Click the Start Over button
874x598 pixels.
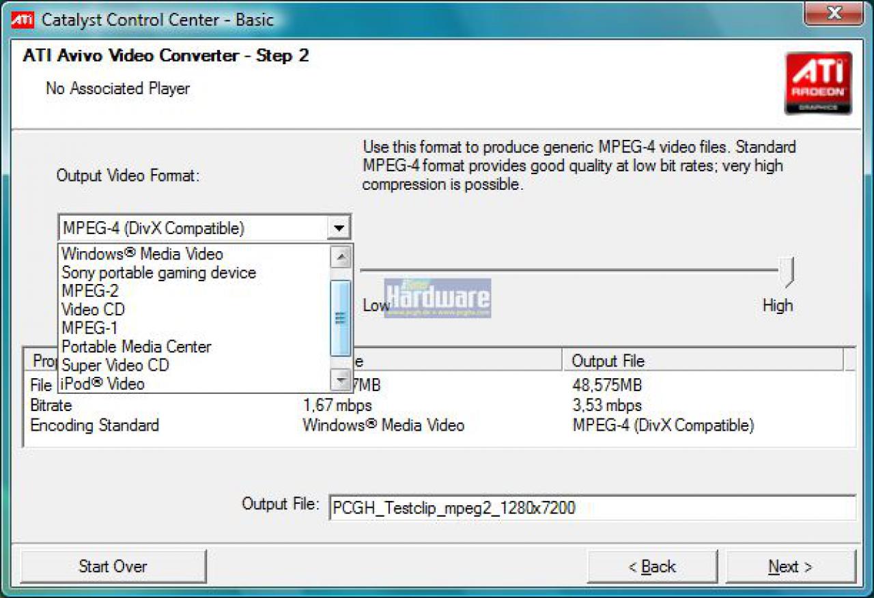point(113,567)
